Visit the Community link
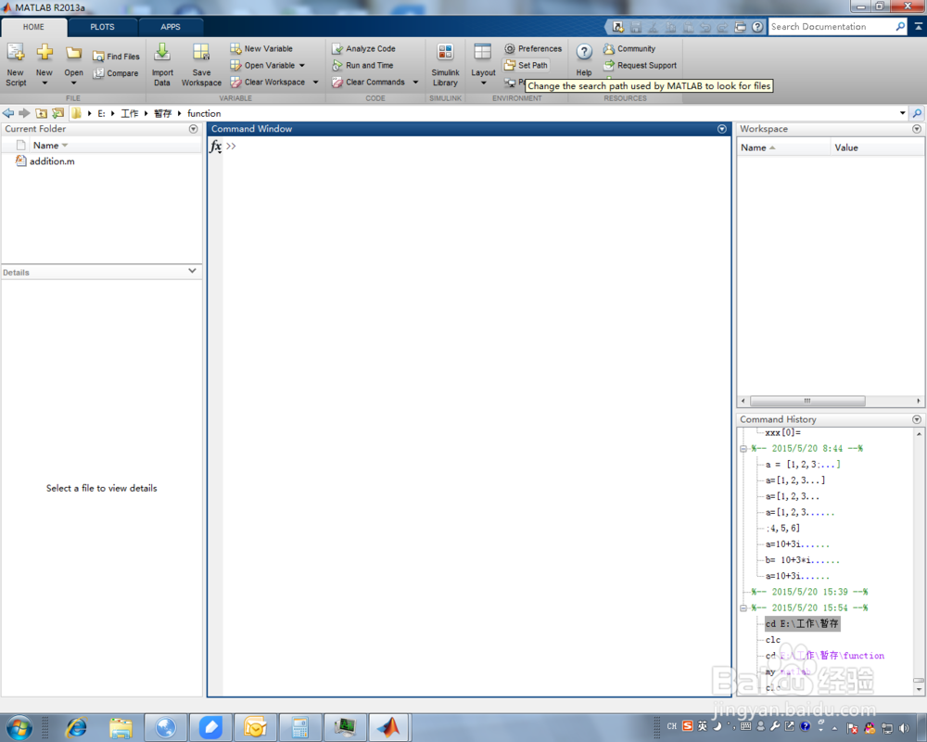 point(629,48)
